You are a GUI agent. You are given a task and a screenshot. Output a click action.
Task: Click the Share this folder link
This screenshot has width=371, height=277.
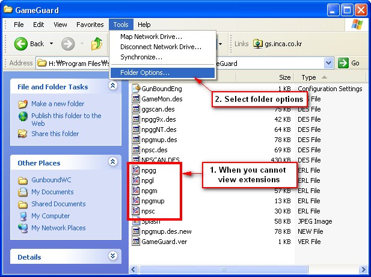(x=55, y=134)
